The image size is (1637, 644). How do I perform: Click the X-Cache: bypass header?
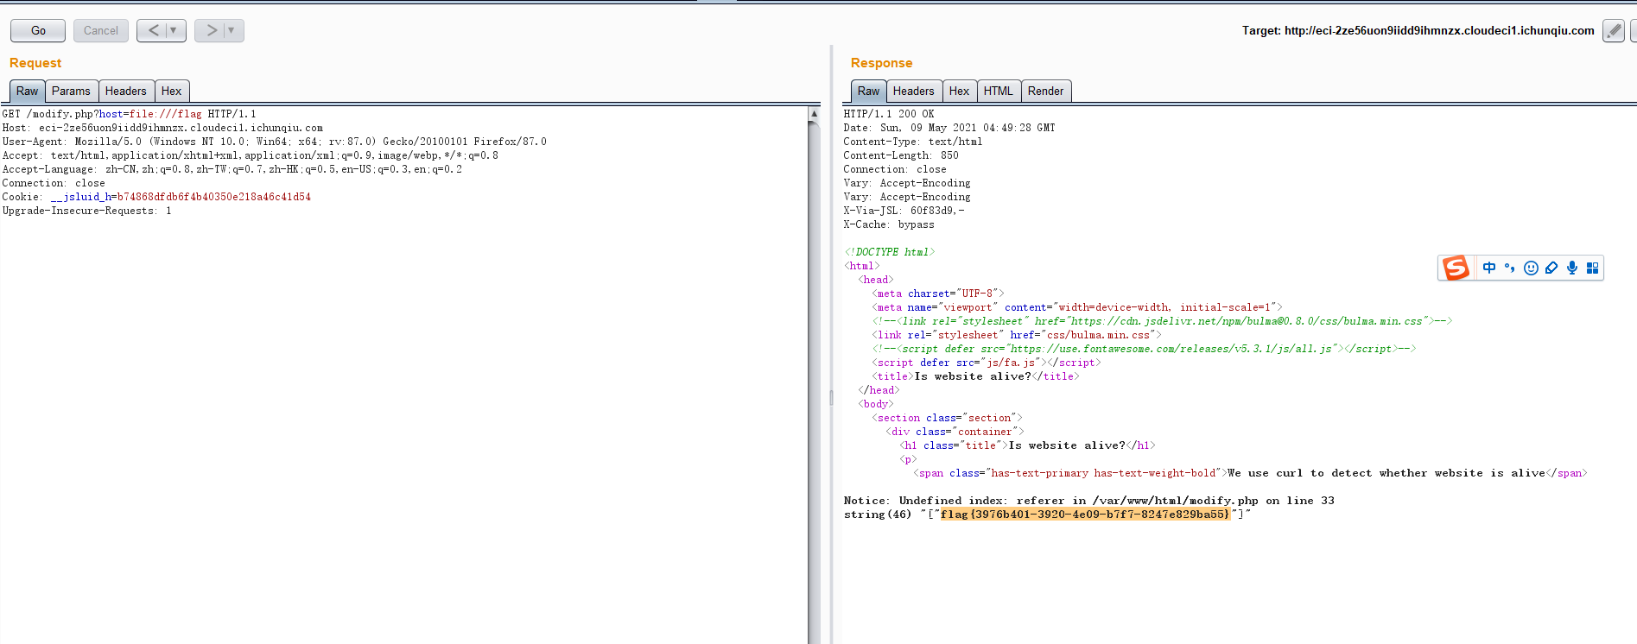pyautogui.click(x=889, y=224)
